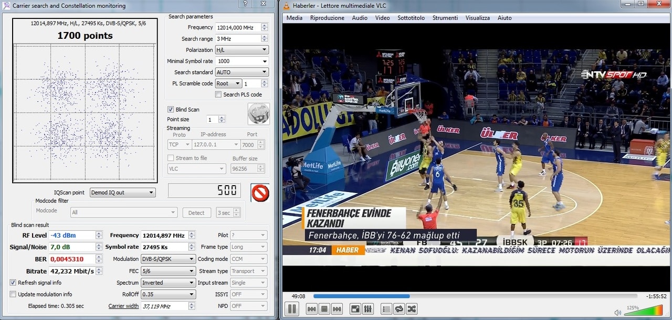Click the constellation diagram plot
Screen dimensions: 672x320
click(x=85, y=113)
